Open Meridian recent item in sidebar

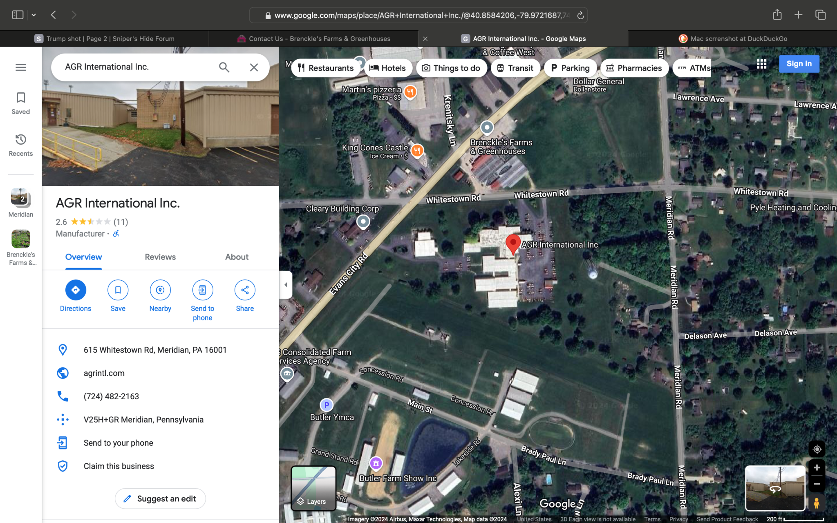(21, 203)
